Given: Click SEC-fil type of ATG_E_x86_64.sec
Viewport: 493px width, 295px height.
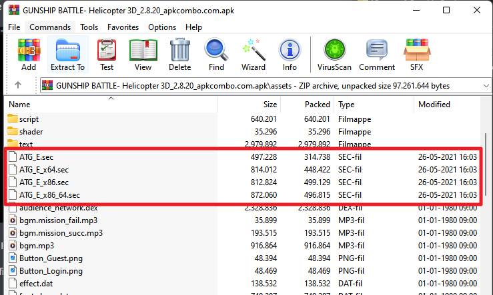Looking at the screenshot, I should [350, 195].
